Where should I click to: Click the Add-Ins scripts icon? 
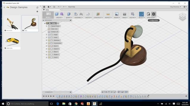[133, 14]
